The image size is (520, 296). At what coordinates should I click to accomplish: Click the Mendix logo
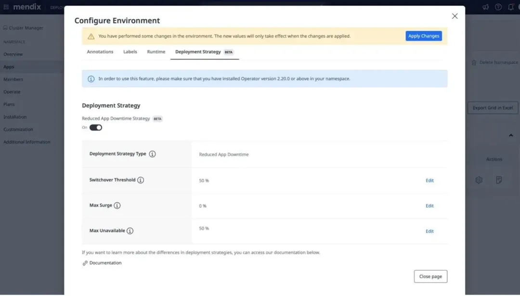pos(27,7)
